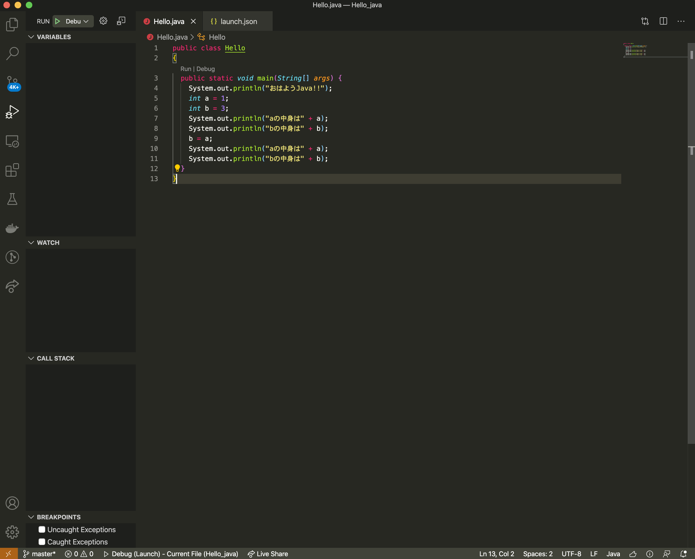Expand the Hello.java breadcrumb dropdown
Viewport: 695px width, 559px height.
click(172, 37)
